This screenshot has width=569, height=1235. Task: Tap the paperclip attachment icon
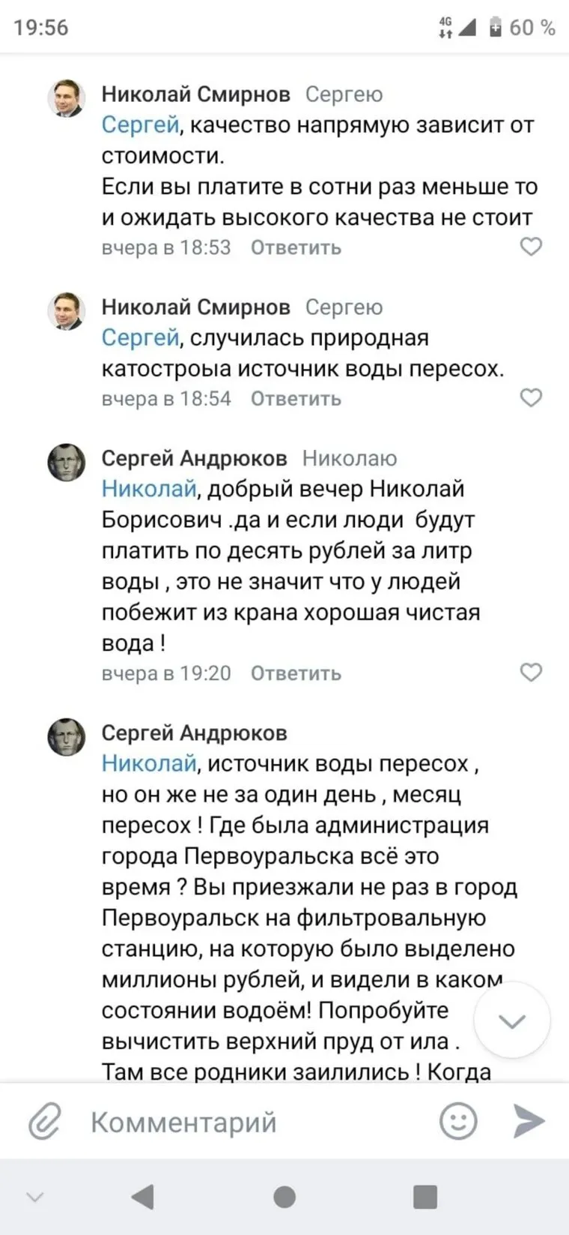tap(45, 1122)
